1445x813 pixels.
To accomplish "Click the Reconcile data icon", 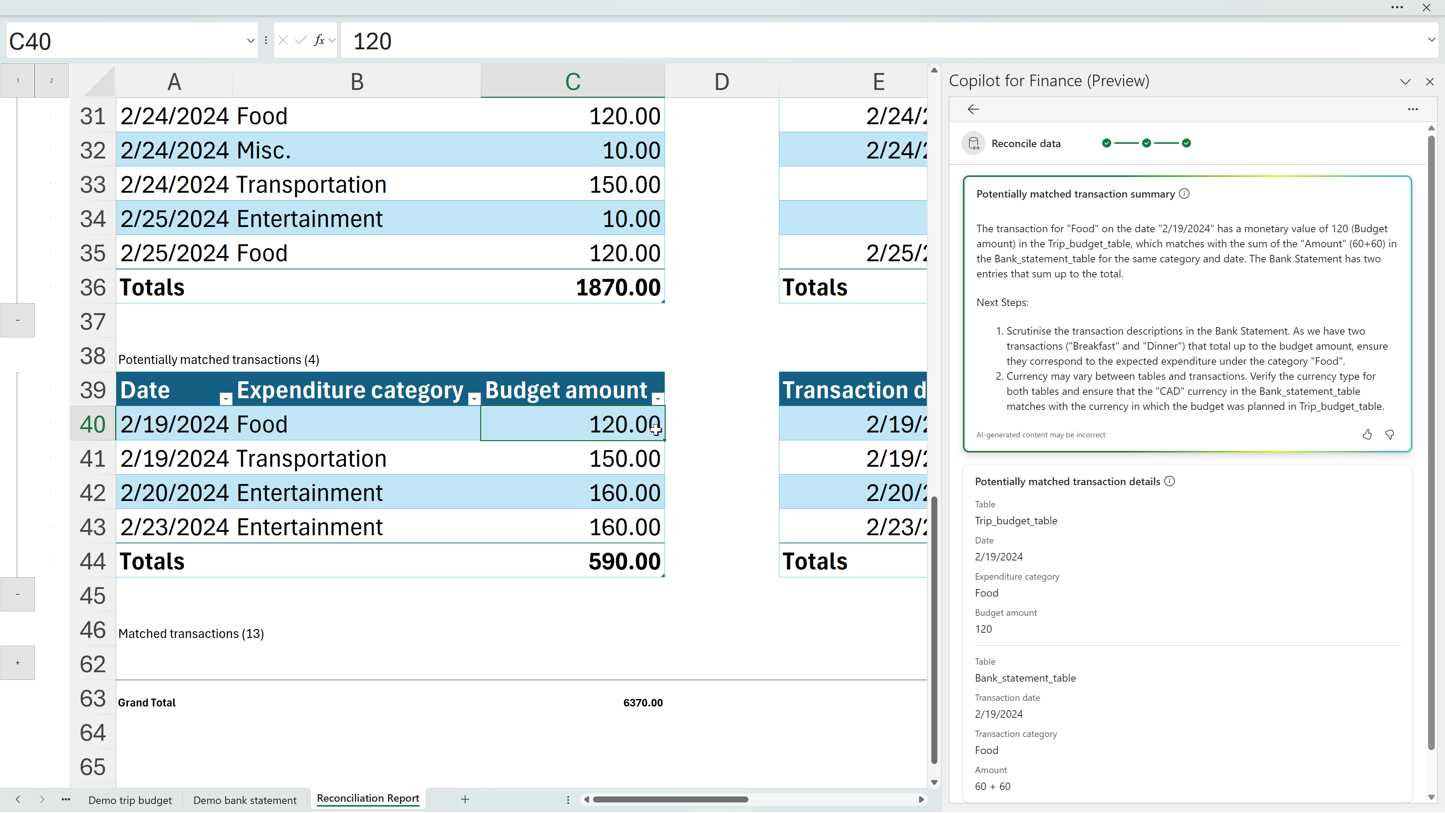I will (974, 144).
